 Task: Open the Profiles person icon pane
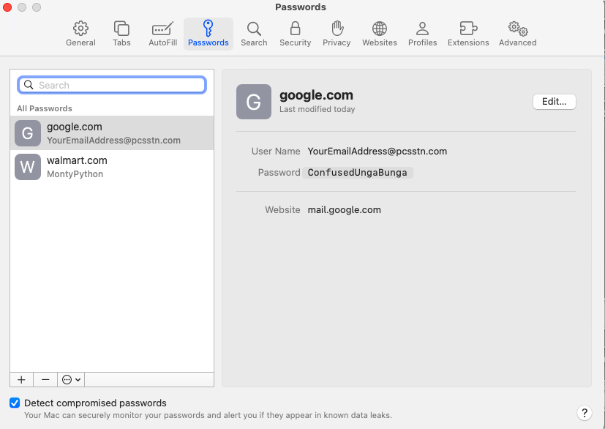[x=423, y=34]
